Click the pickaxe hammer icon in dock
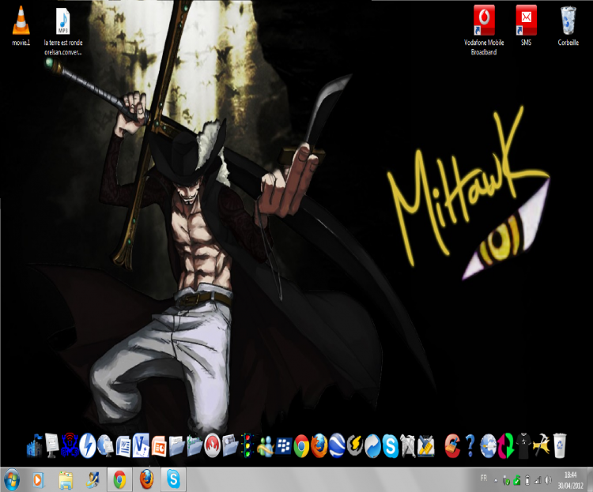Viewport: 593px width, 492px height. (x=541, y=445)
